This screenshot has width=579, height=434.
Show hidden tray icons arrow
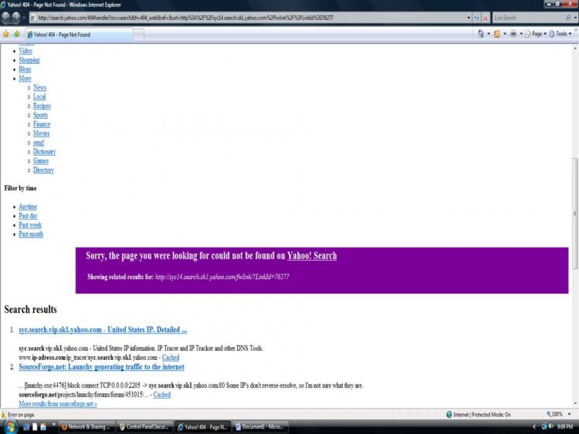tap(534, 427)
